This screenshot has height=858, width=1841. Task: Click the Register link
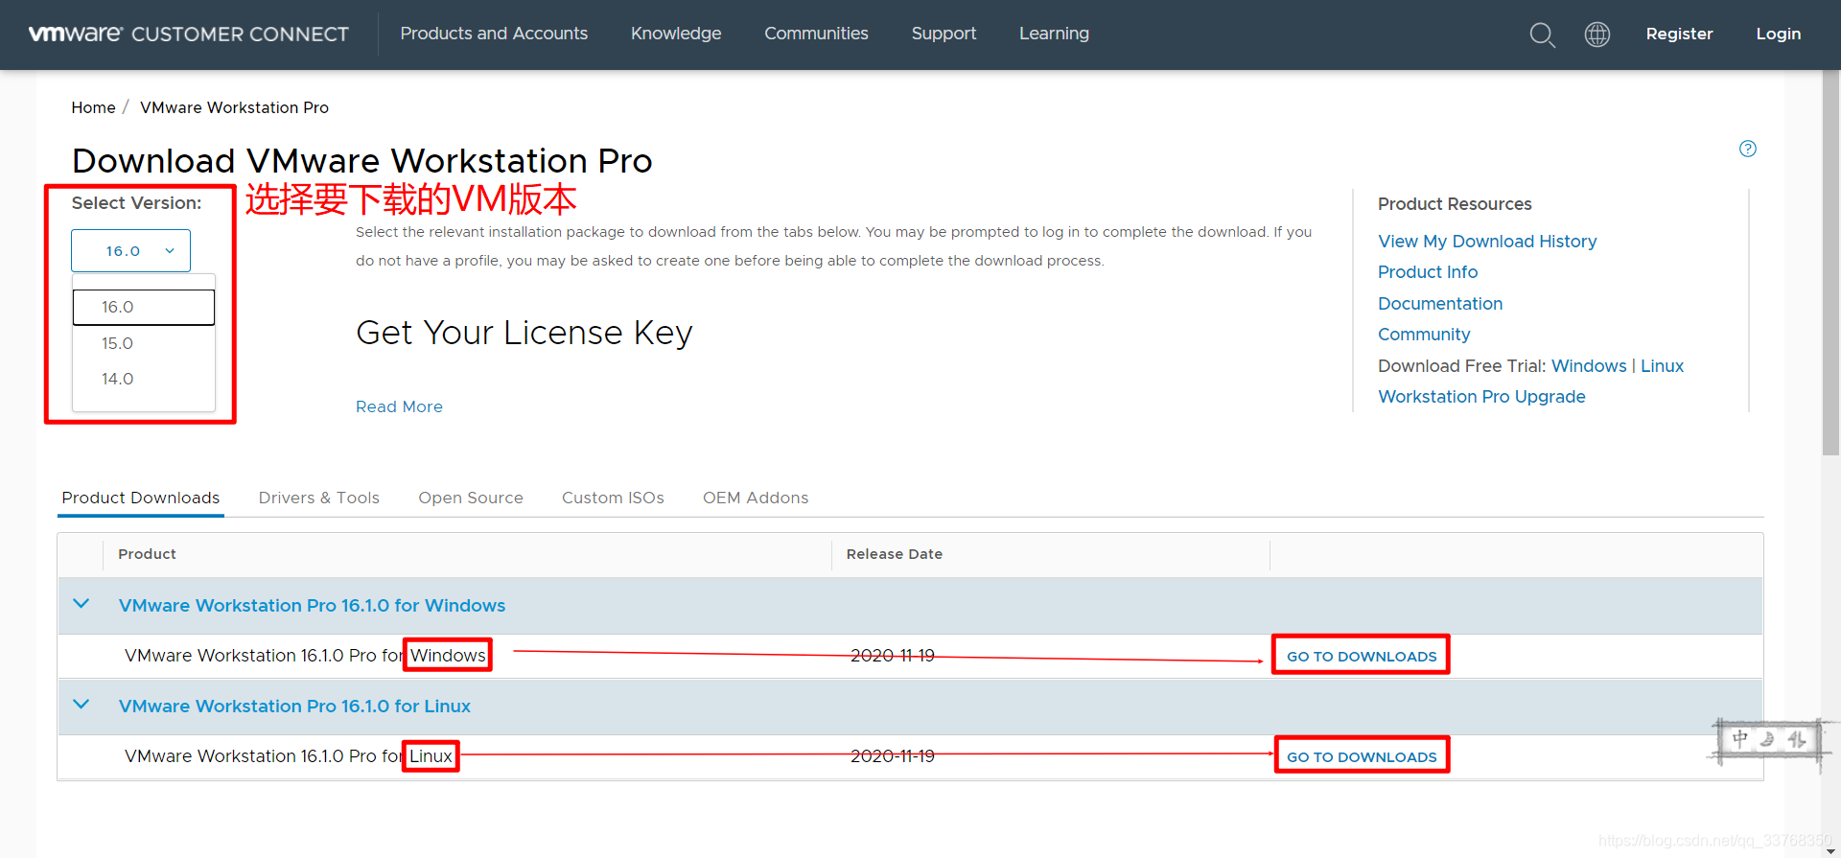tap(1679, 34)
